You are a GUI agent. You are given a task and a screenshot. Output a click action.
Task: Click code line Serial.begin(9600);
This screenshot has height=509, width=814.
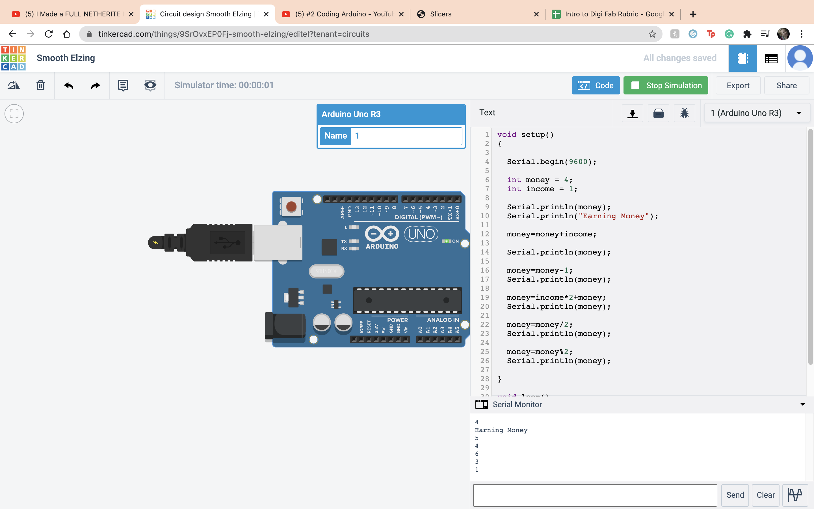[552, 162]
